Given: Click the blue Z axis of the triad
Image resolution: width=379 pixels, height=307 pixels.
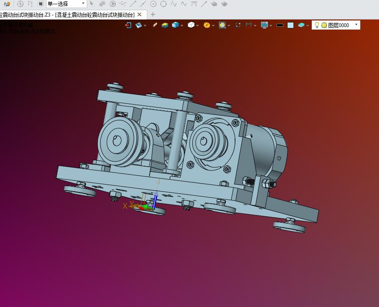Looking at the screenshot, I should 155,199.
